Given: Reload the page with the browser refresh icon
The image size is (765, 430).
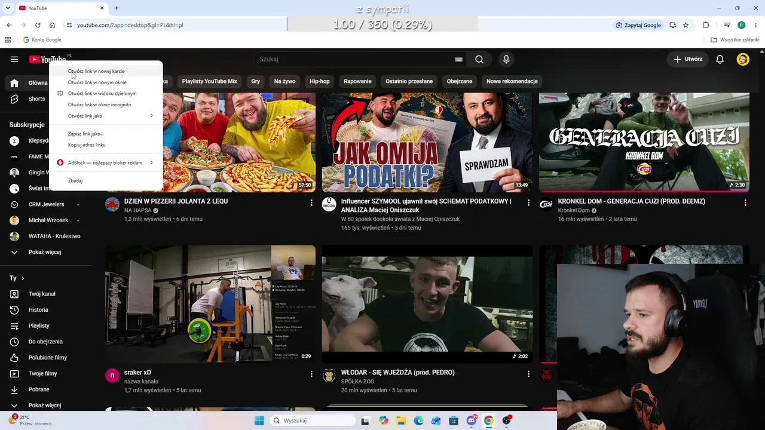Looking at the screenshot, I should point(38,25).
